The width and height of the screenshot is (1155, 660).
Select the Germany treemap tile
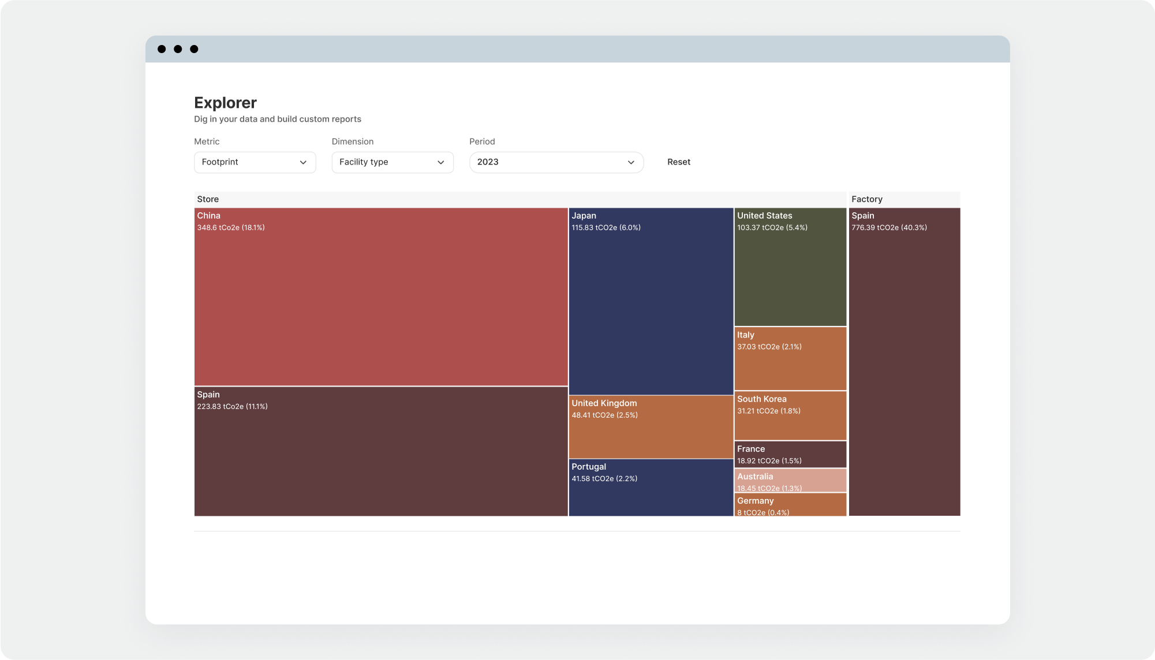(790, 504)
